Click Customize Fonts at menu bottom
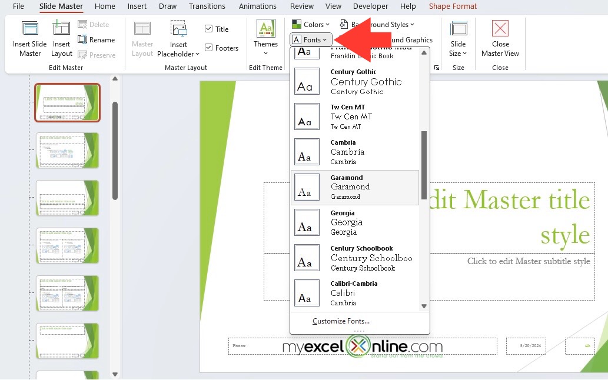 tap(341, 321)
